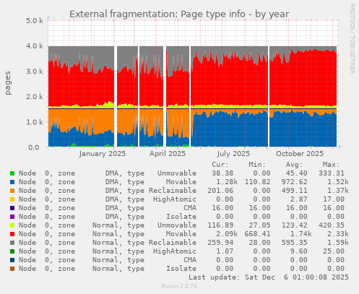Click the 'Cur:' column header
359x294 pixels.
(x=220, y=165)
